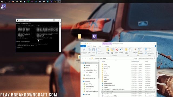Select the LaunchServer.bat file
The height and width of the screenshot is (97, 173).
[x=108, y=92]
